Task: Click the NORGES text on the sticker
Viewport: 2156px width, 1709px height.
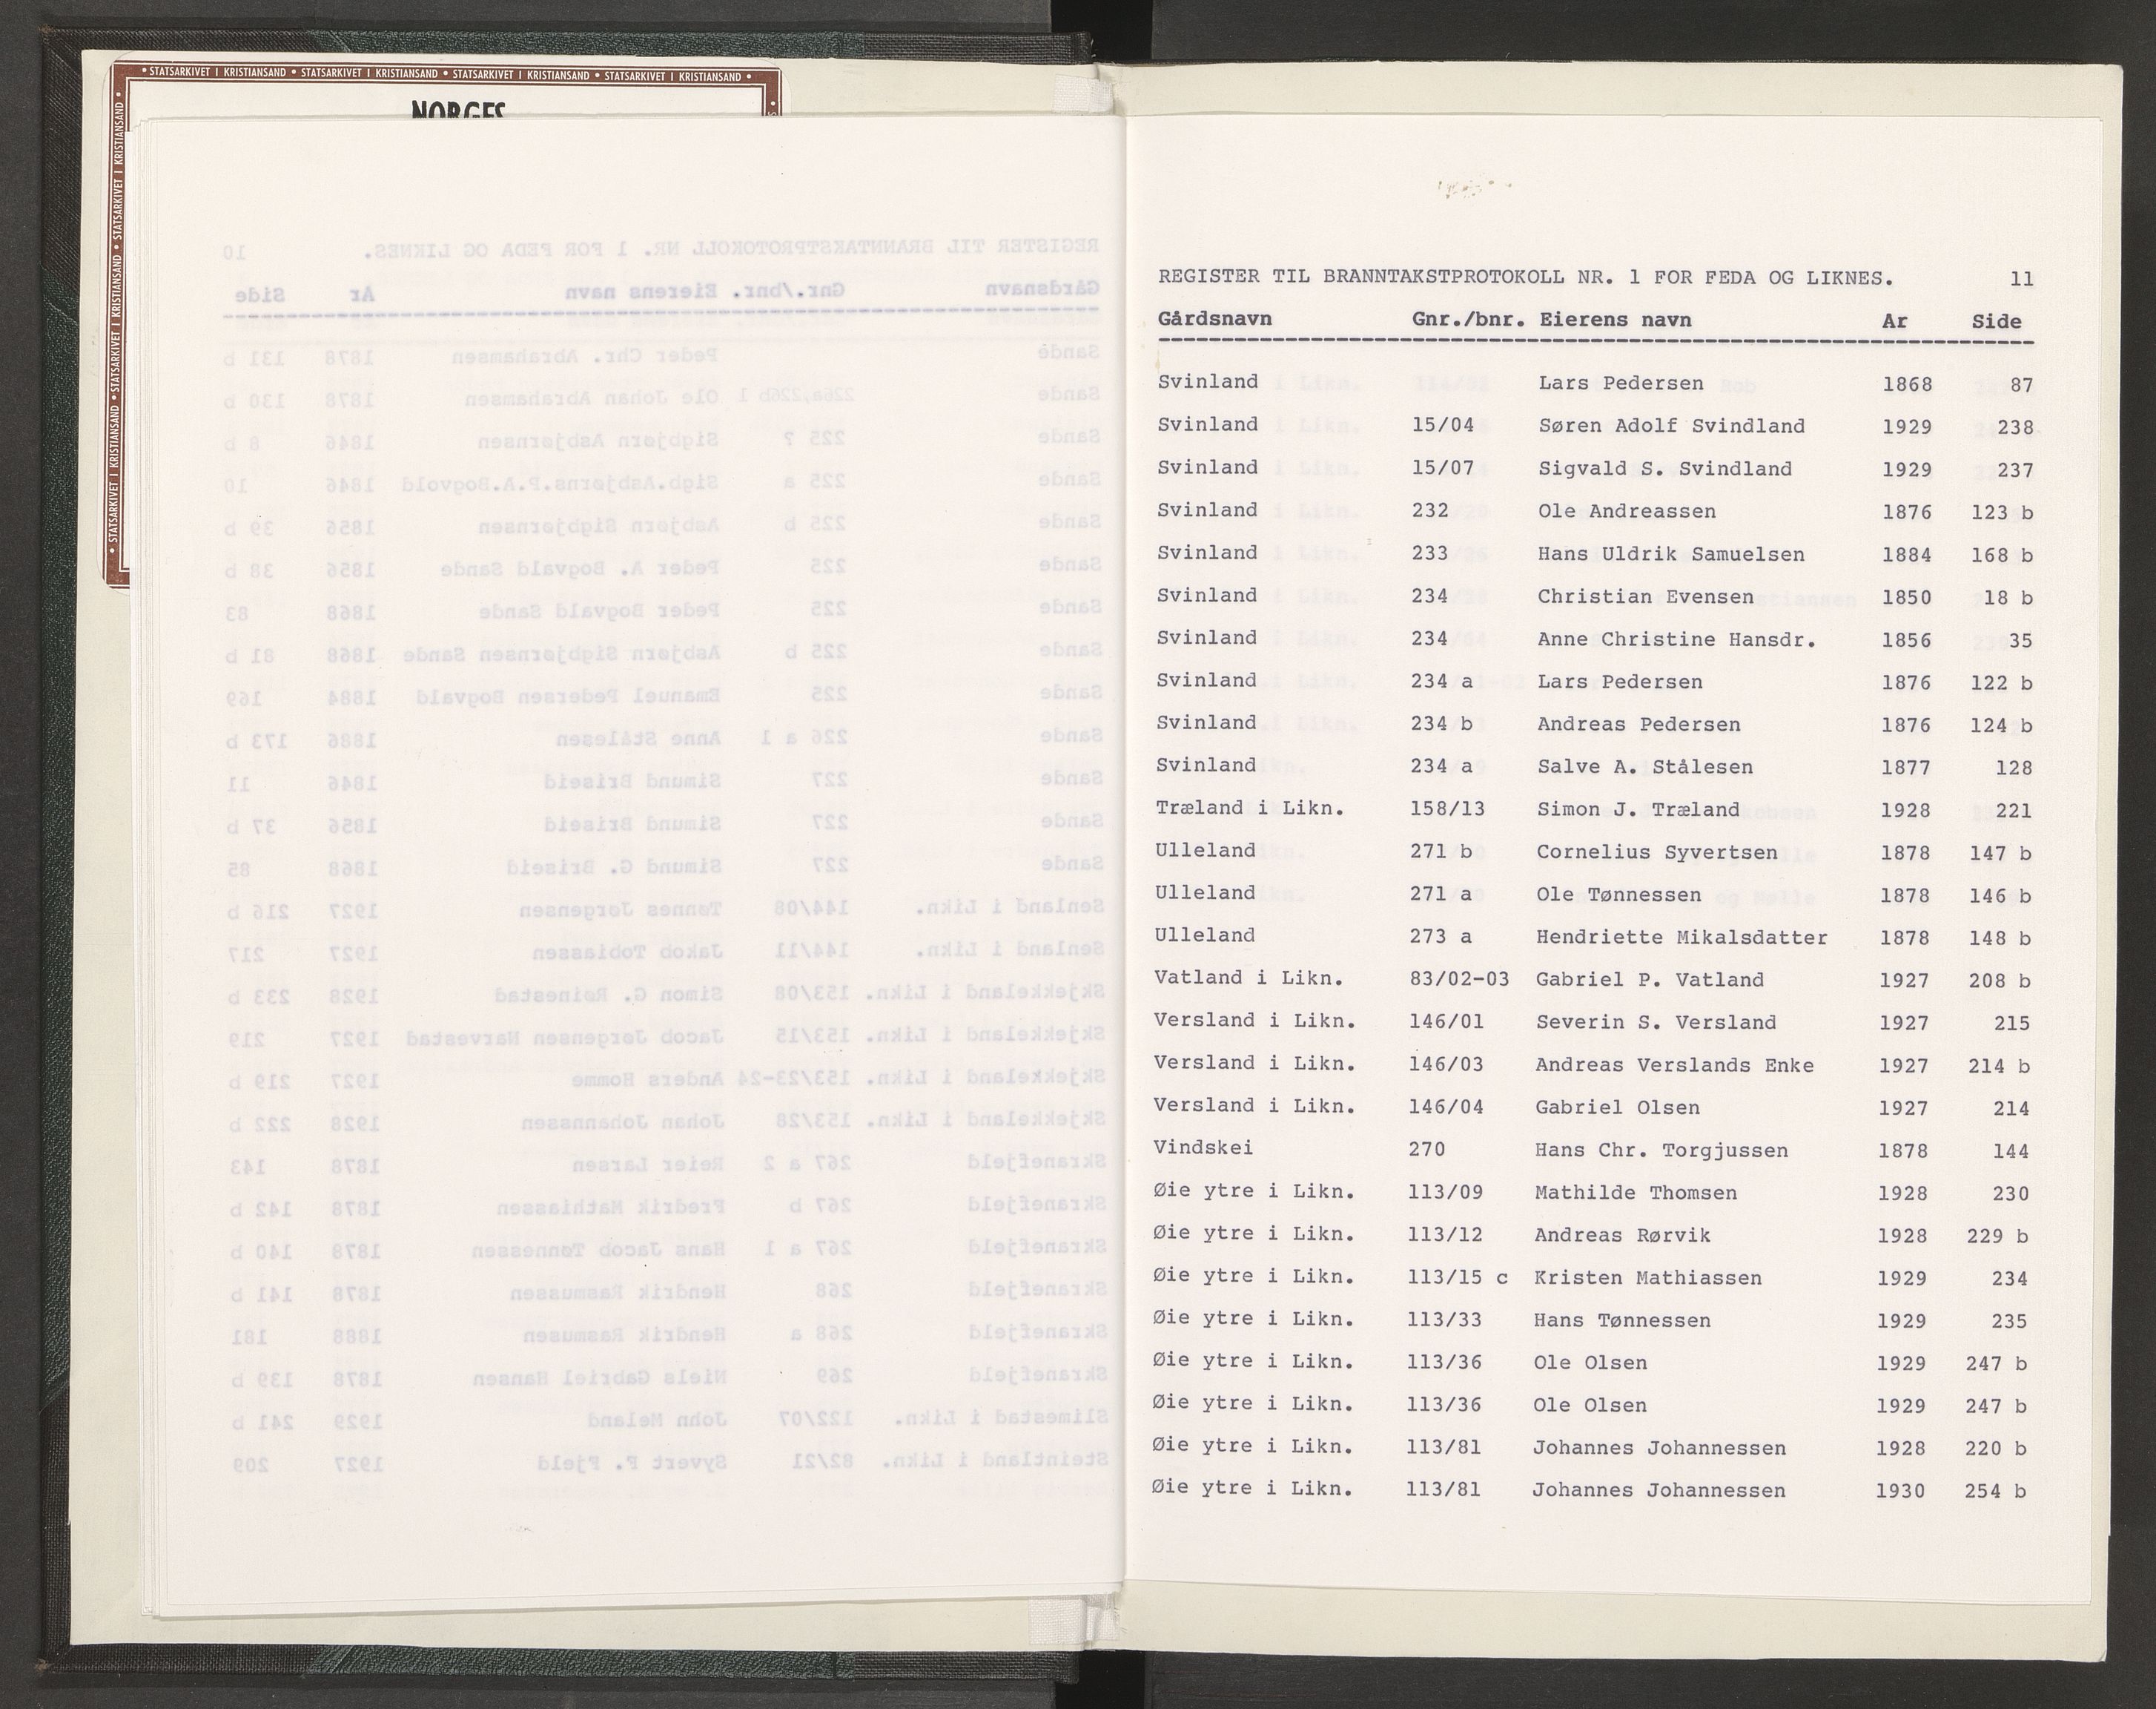Action: coord(459,109)
